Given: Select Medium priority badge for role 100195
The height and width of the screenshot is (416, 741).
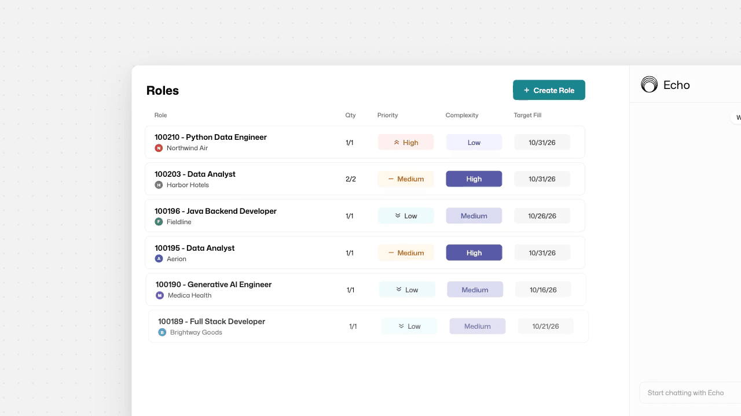Looking at the screenshot, I should click(x=406, y=252).
